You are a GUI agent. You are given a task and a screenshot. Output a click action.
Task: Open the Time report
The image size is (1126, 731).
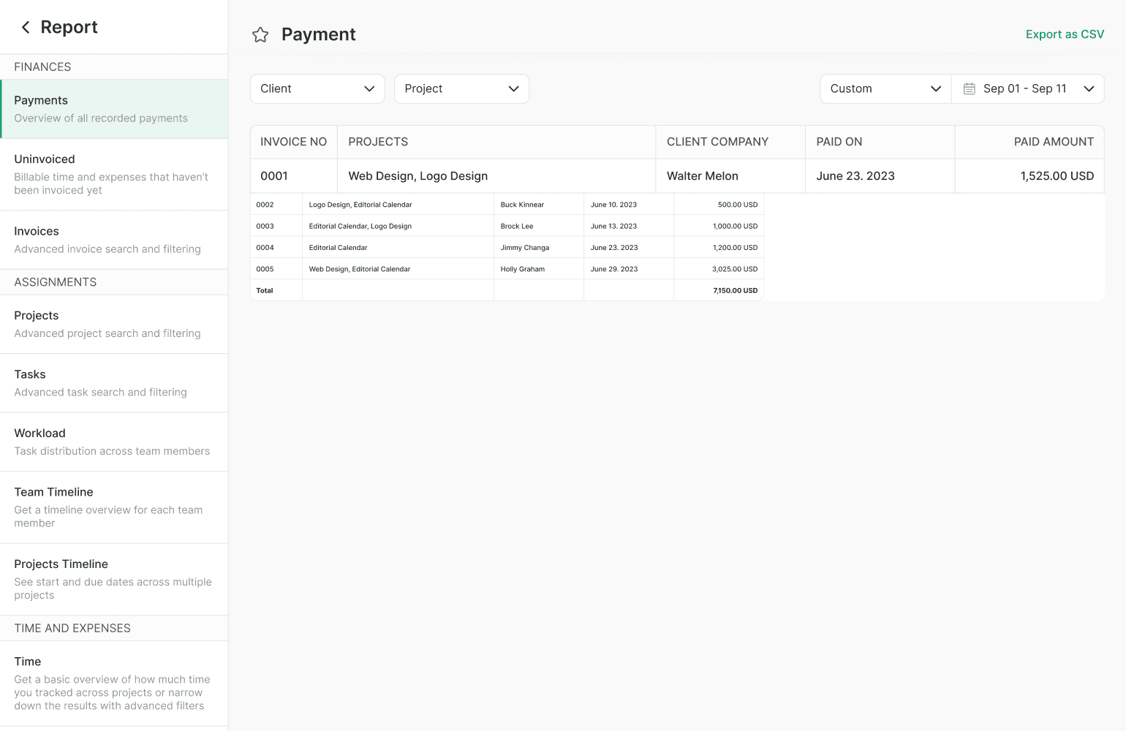click(x=114, y=683)
